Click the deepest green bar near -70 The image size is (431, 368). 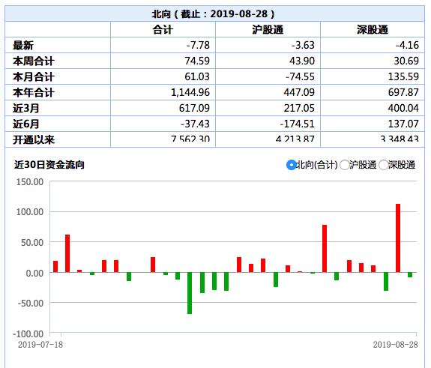point(190,293)
